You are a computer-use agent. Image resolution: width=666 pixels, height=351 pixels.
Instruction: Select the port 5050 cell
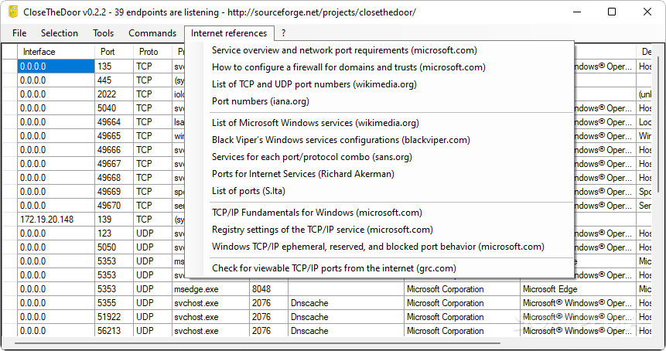click(114, 247)
